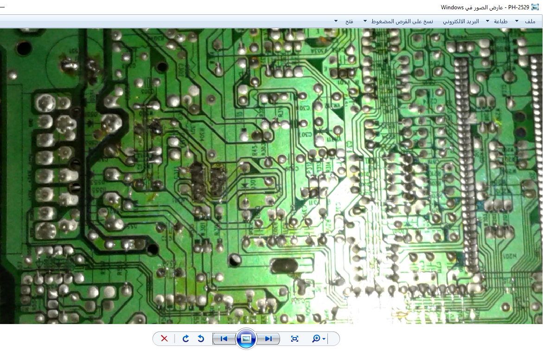Expand the arrow next to ملف

517,21
